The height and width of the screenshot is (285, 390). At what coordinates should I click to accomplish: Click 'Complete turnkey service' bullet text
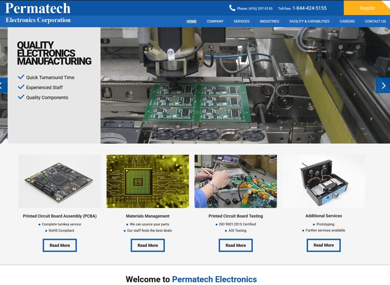[x=62, y=224]
